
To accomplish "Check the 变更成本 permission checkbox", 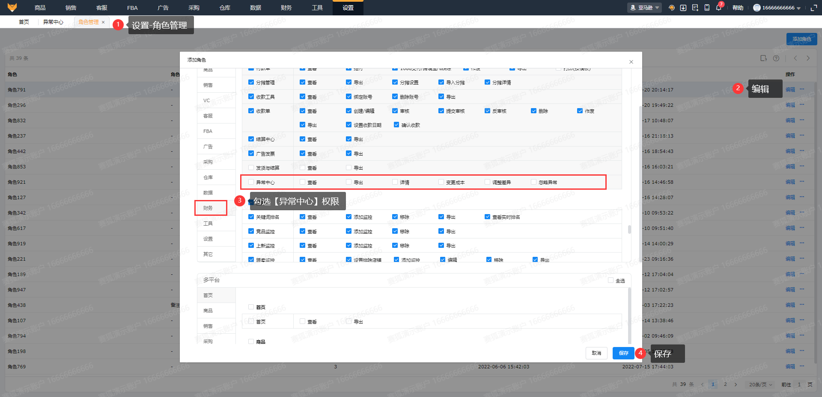I will point(441,182).
